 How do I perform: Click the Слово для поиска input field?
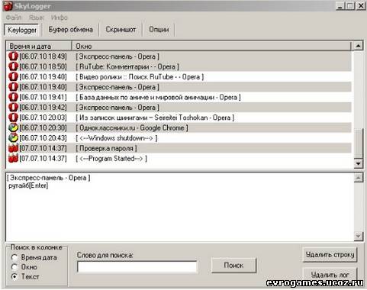pyautogui.click(x=137, y=267)
